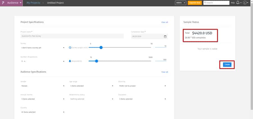253x119 pixels.
Task: Open the Education dropdown
Action: (143, 99)
